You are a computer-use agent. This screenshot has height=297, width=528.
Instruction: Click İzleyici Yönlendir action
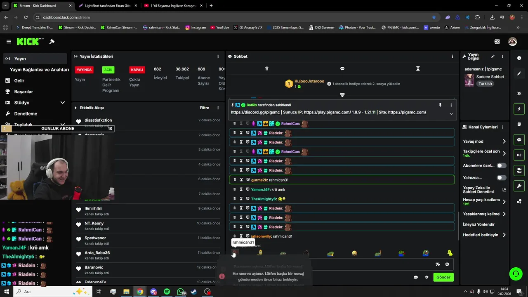(479, 224)
